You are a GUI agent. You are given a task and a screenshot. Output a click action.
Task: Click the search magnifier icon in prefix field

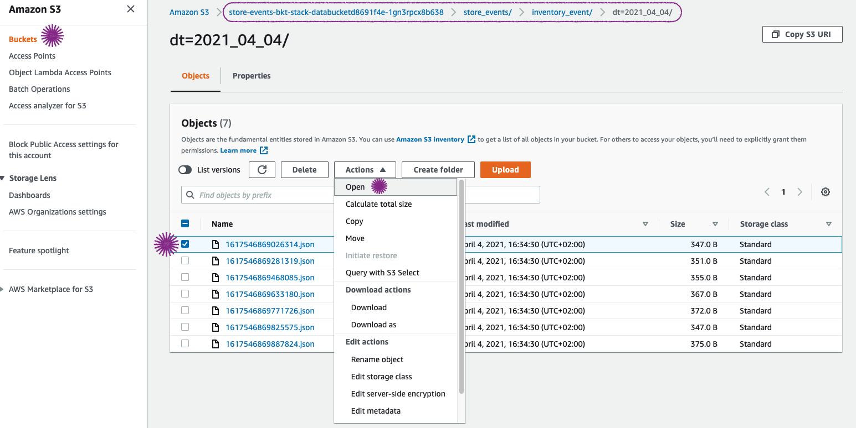[190, 195]
